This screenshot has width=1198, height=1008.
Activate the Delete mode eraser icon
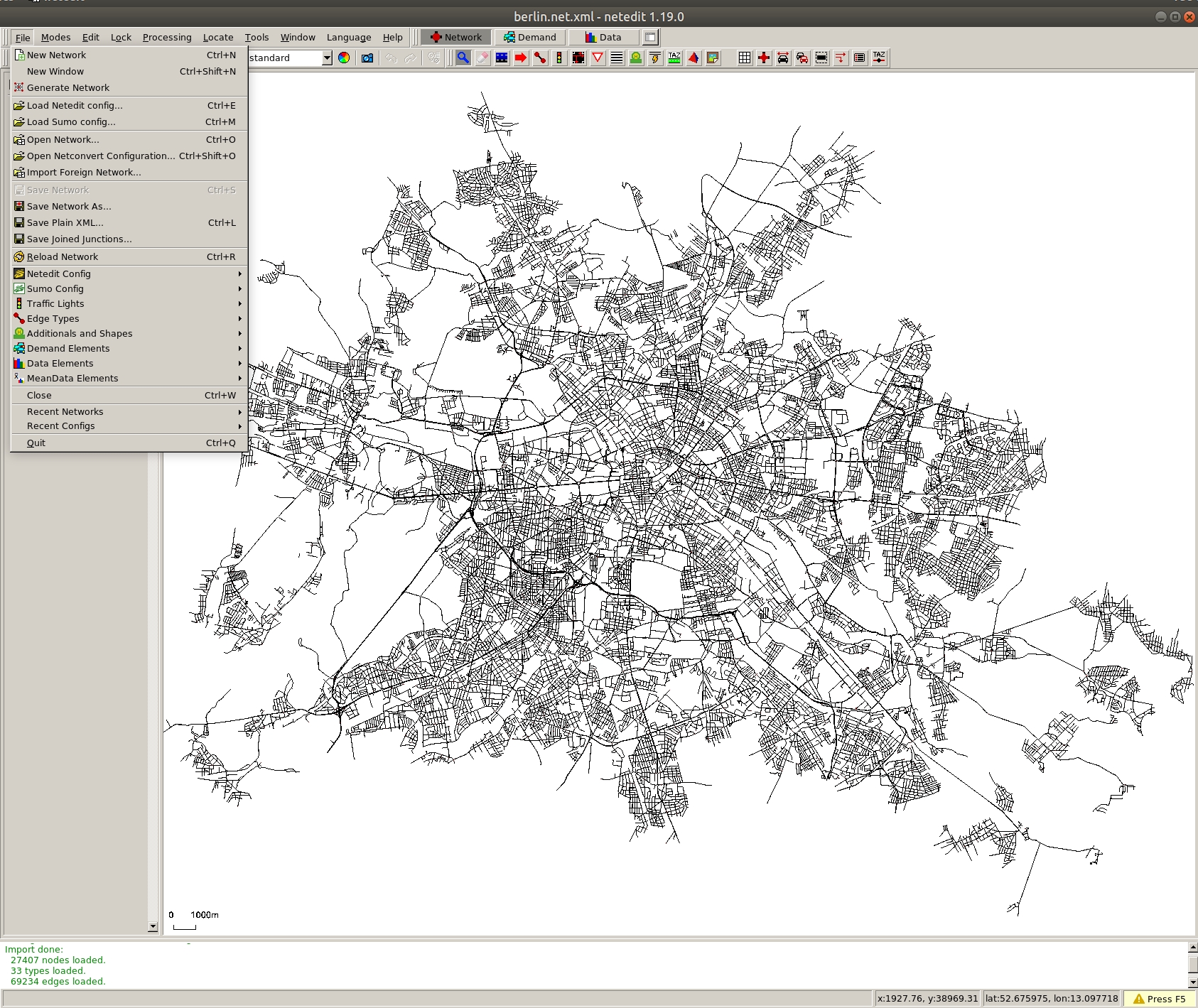(x=482, y=58)
